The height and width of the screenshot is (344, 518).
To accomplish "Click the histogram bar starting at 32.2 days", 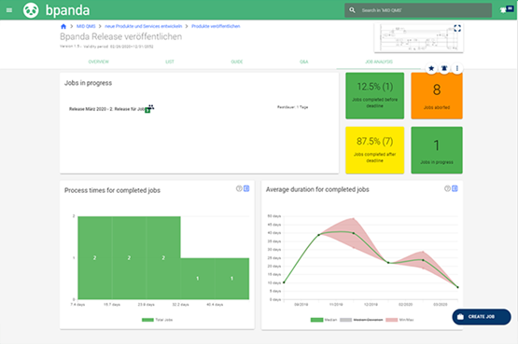I will click(198, 279).
